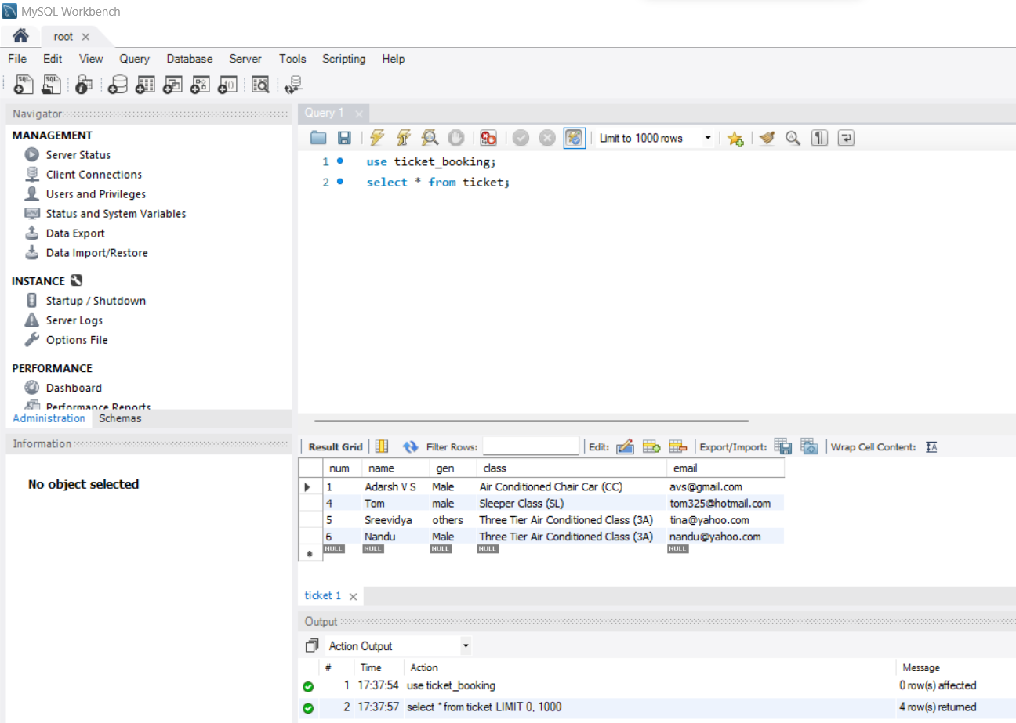Toggle the Stop on Error button

point(488,138)
